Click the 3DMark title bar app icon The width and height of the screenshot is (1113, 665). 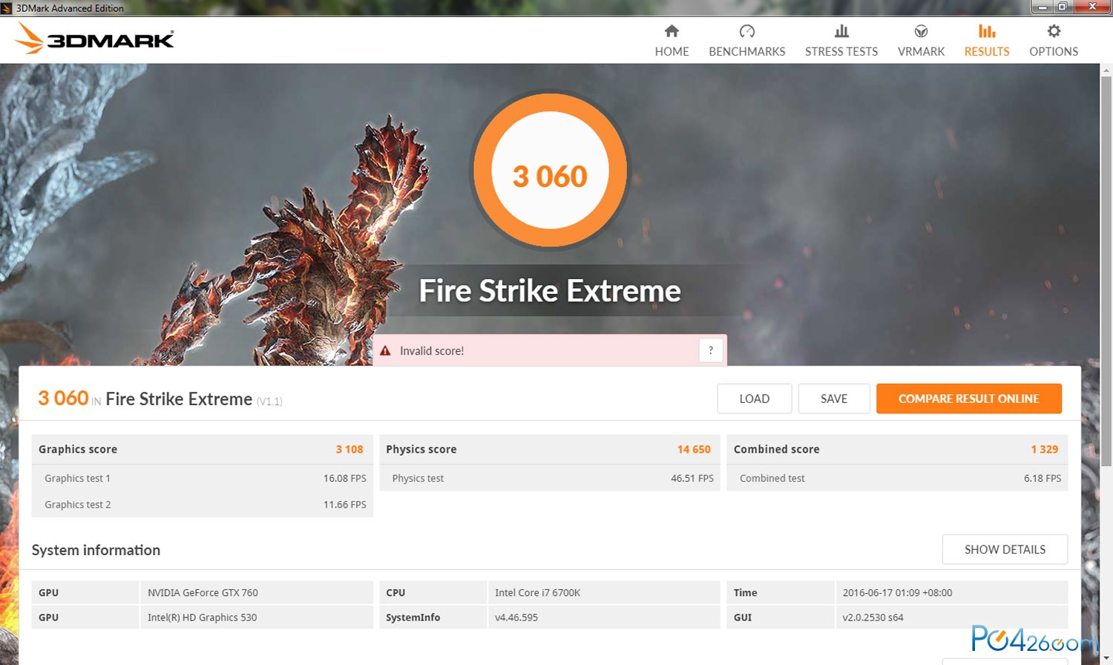point(7,8)
